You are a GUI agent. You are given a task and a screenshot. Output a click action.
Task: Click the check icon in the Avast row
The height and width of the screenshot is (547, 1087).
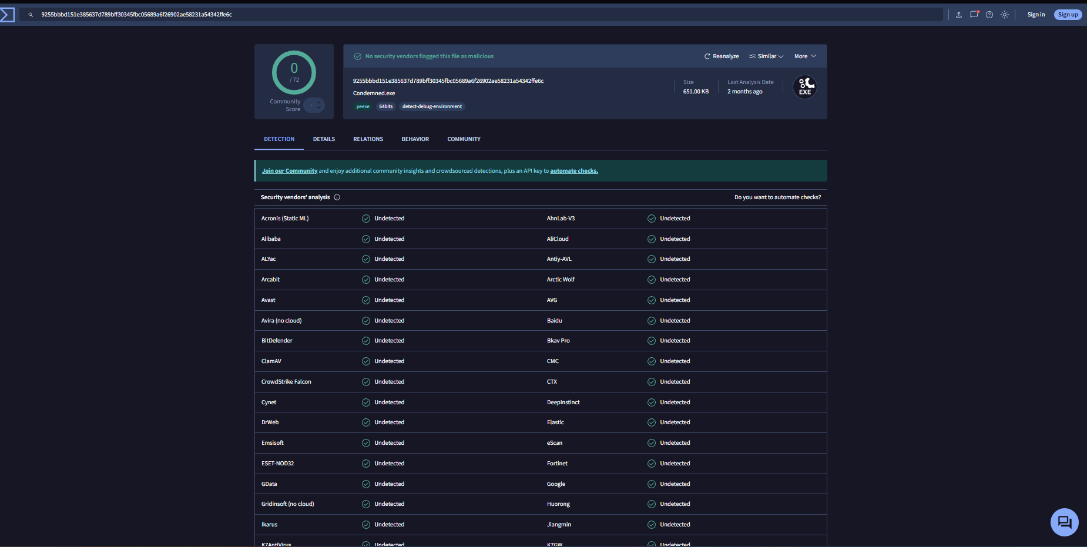(x=366, y=300)
